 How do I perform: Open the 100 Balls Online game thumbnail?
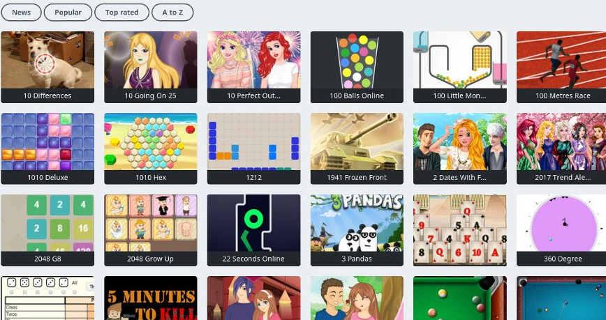coord(357,60)
